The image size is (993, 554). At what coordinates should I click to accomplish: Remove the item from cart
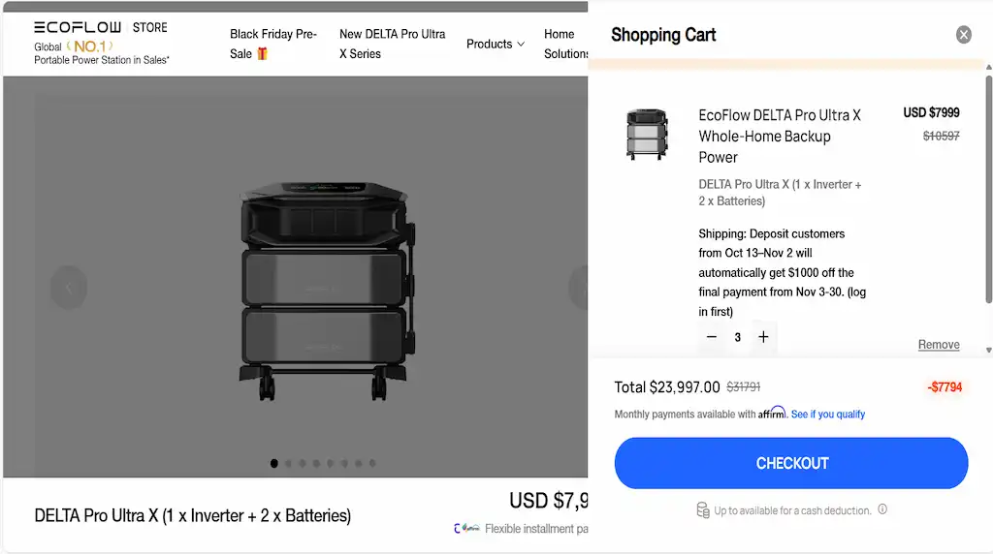[939, 344]
